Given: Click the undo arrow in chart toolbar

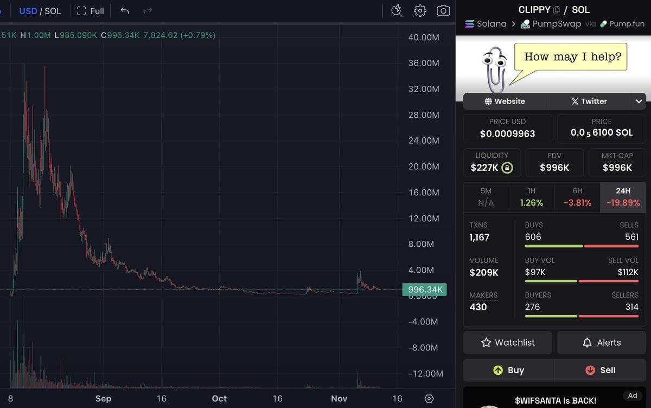Looking at the screenshot, I should [125, 11].
